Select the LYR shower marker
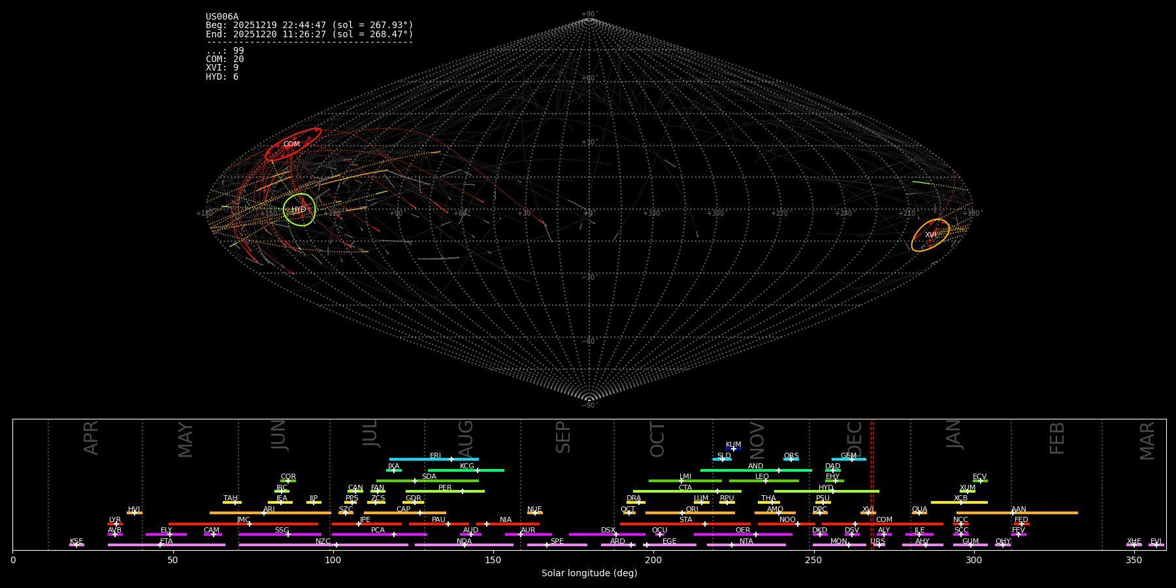Screen dimensions: 1176x588 point(116,524)
